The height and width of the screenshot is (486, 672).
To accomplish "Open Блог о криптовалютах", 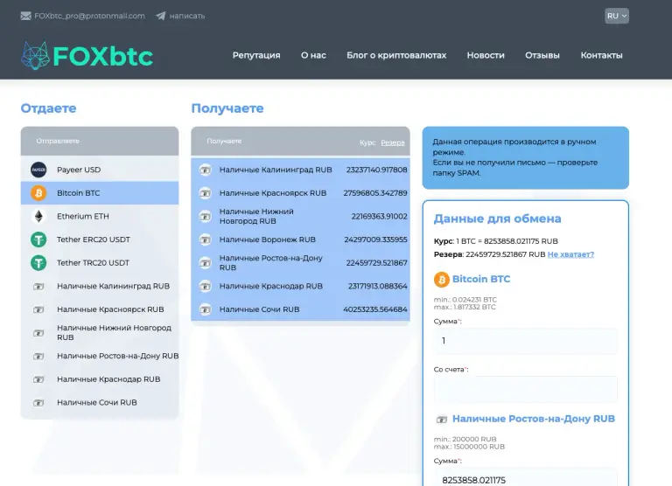I will (396, 55).
